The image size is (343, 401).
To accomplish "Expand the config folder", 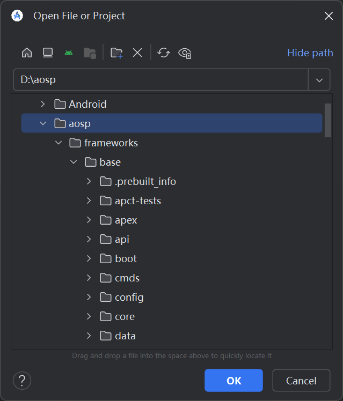I will pyautogui.click(x=89, y=297).
